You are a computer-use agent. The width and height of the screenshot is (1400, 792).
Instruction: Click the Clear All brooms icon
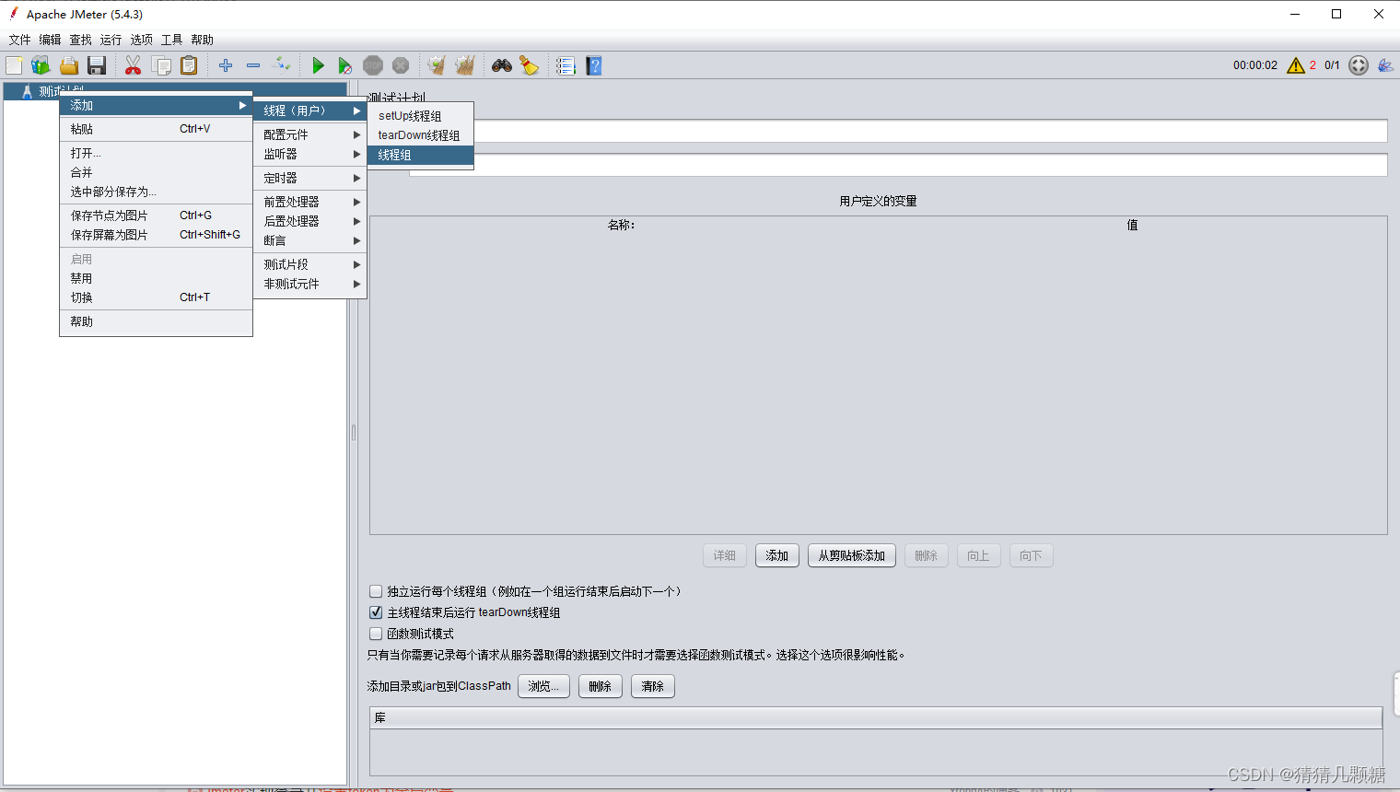pos(465,65)
